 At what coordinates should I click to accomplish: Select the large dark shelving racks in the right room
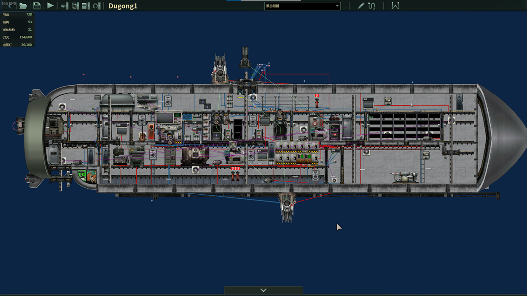[404, 127]
